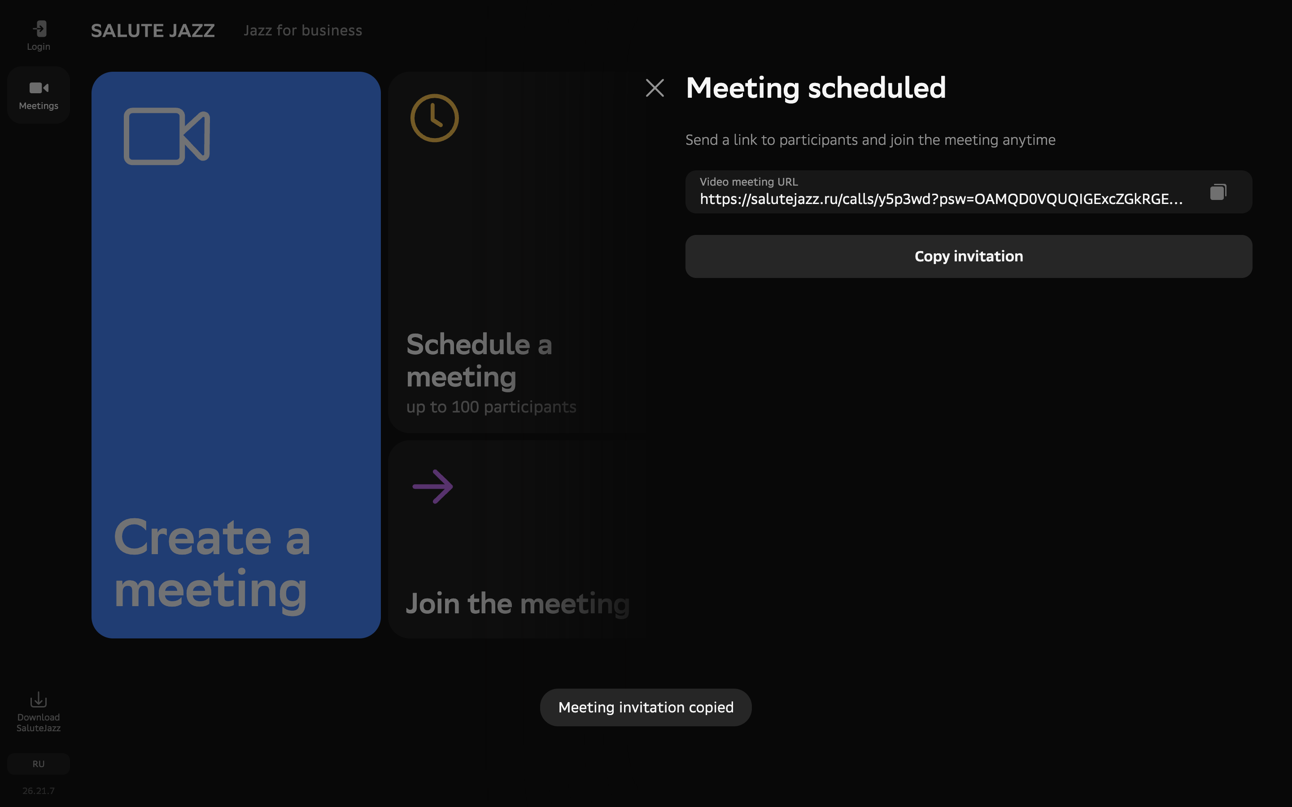Click the Copy invitation button

[x=969, y=256]
